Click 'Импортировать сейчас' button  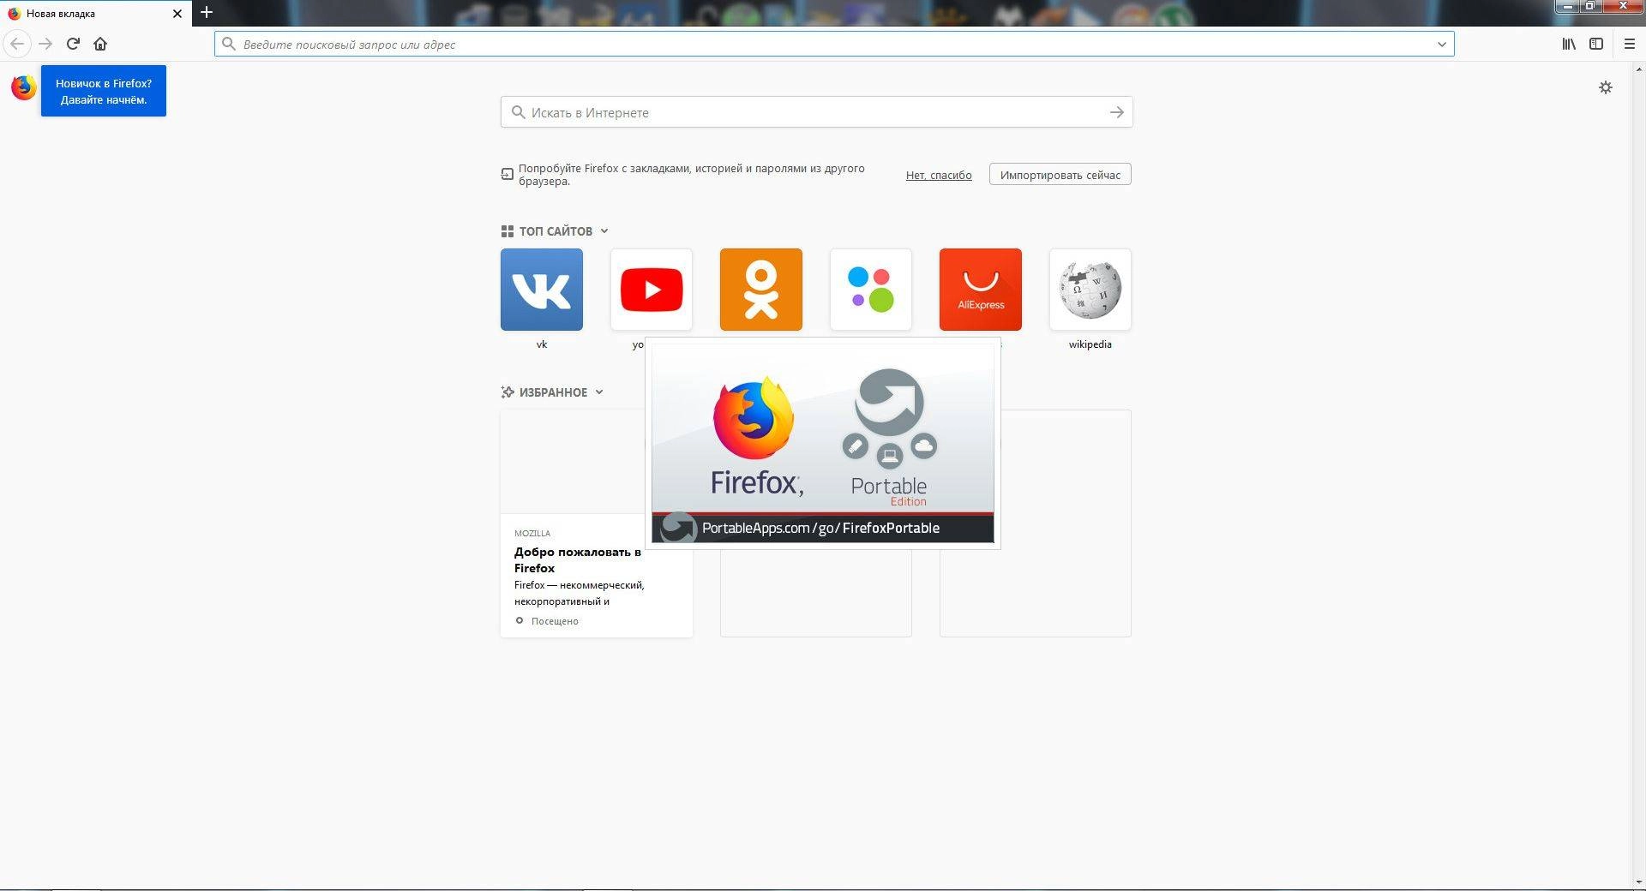[x=1060, y=175]
